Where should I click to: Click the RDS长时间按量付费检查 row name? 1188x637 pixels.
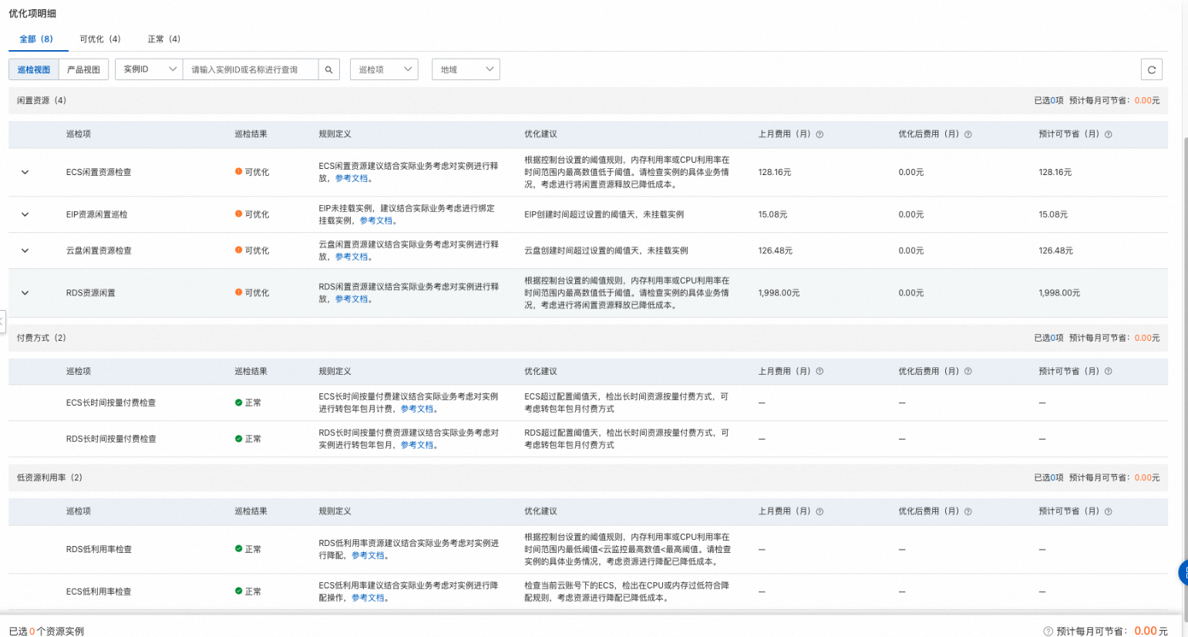click(x=111, y=439)
